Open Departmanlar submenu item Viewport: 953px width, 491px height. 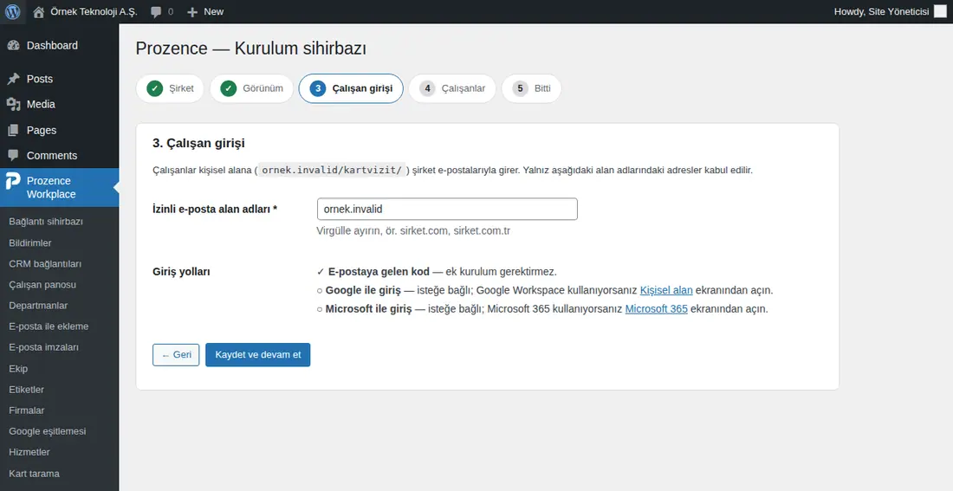pyautogui.click(x=38, y=306)
